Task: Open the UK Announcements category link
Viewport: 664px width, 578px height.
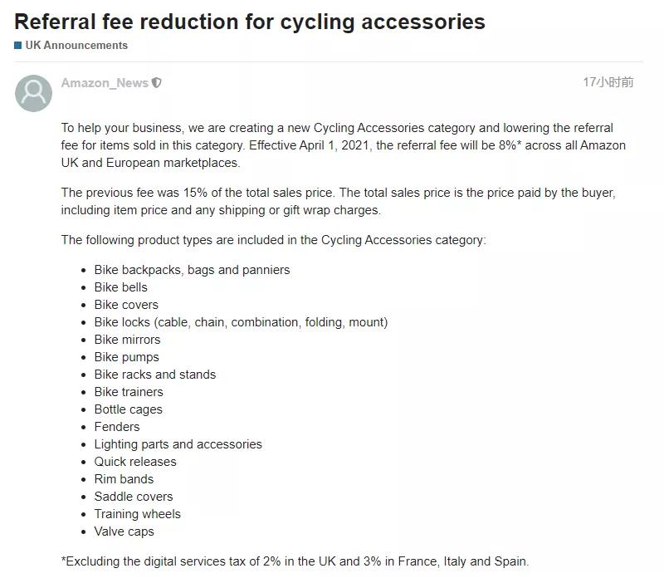Action: [76, 46]
